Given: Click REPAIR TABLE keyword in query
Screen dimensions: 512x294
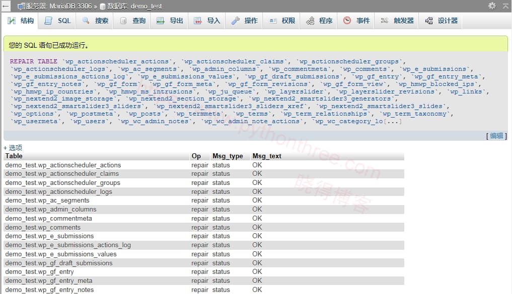Looking at the screenshot, I should coord(34,61).
